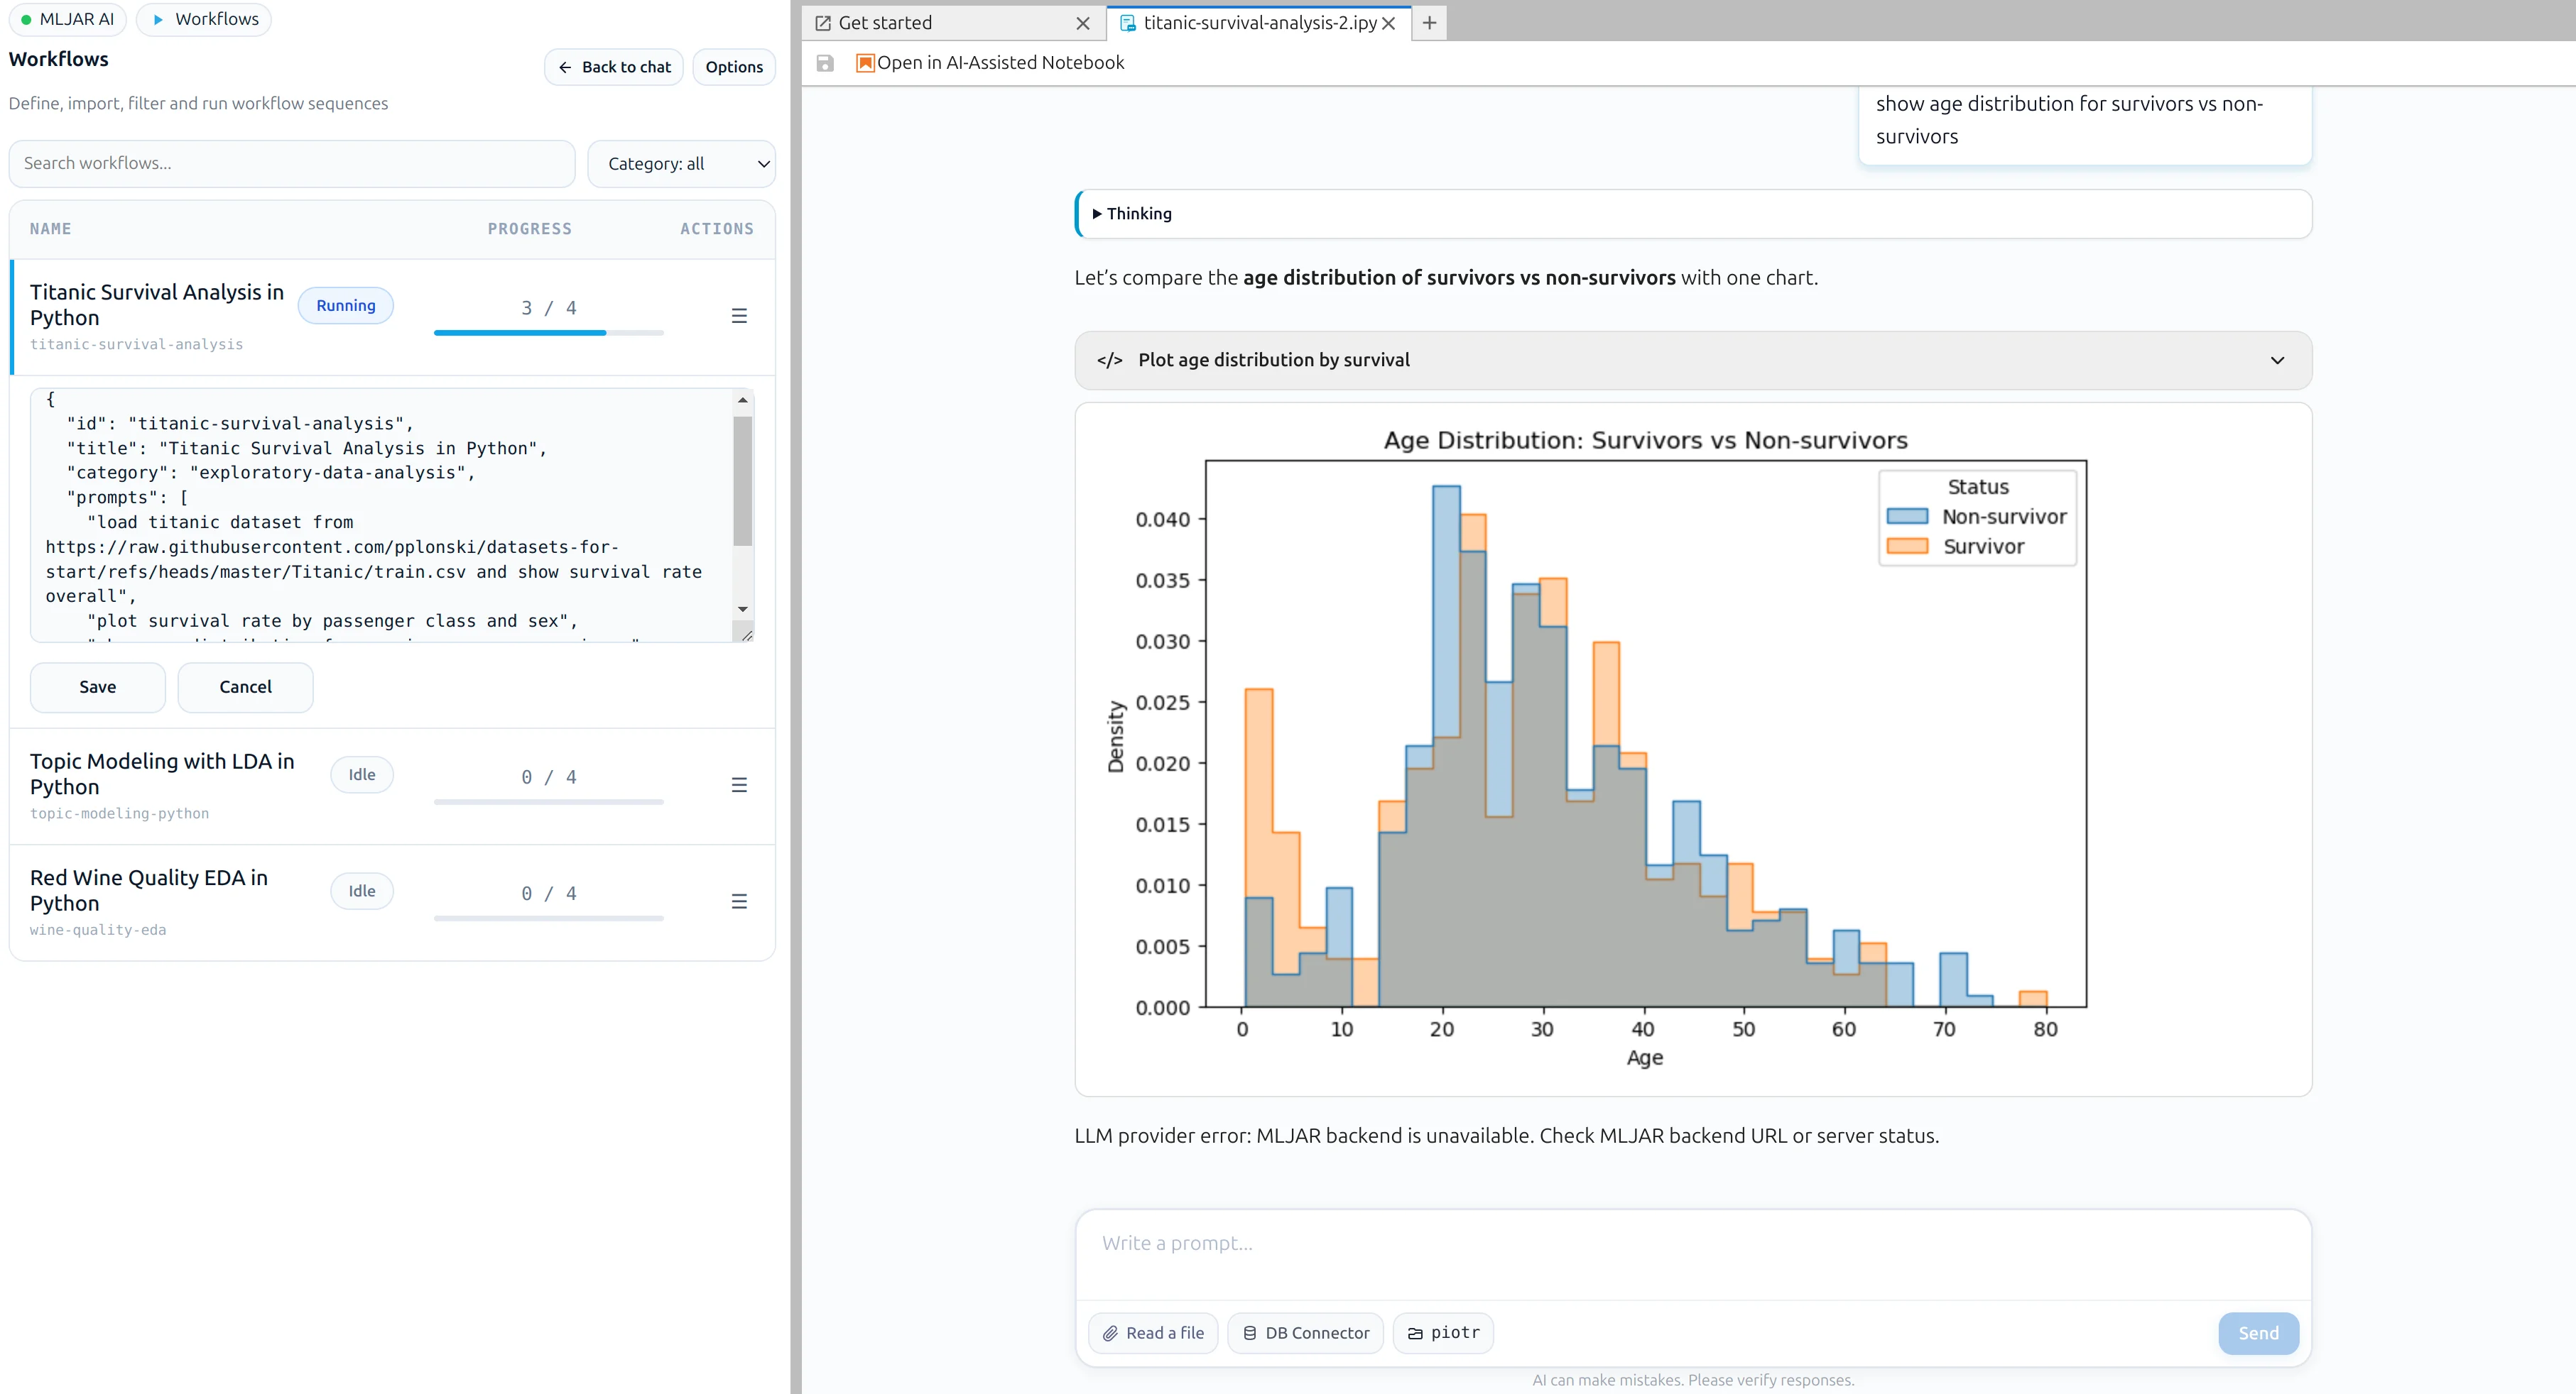
Task: Click Back to chat
Action: pyautogui.click(x=613, y=66)
